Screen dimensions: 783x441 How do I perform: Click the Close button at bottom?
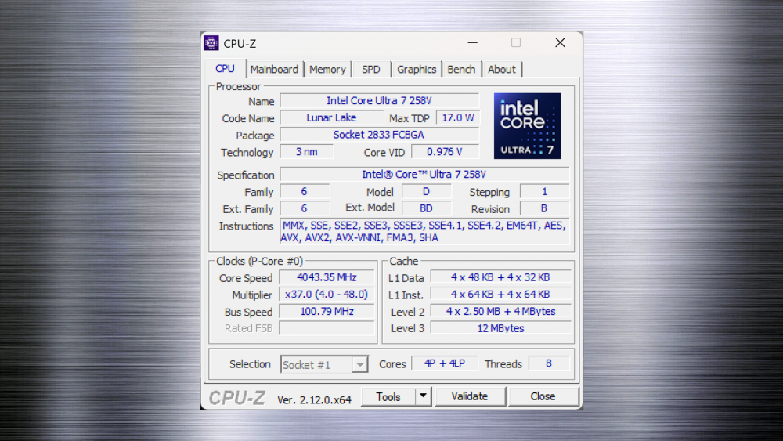click(x=543, y=396)
